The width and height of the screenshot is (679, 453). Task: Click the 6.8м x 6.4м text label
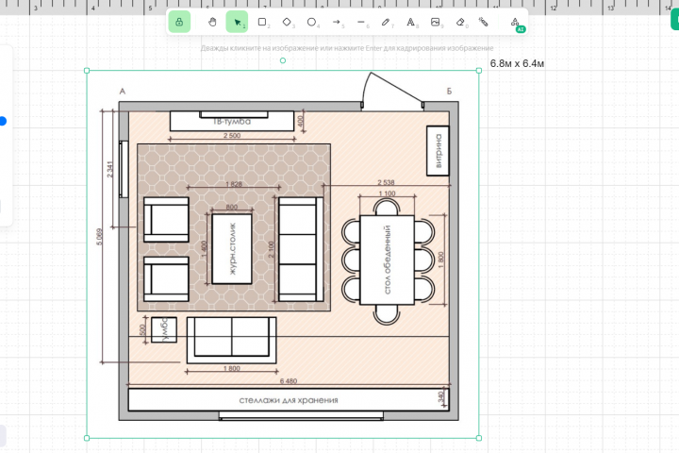[517, 64]
